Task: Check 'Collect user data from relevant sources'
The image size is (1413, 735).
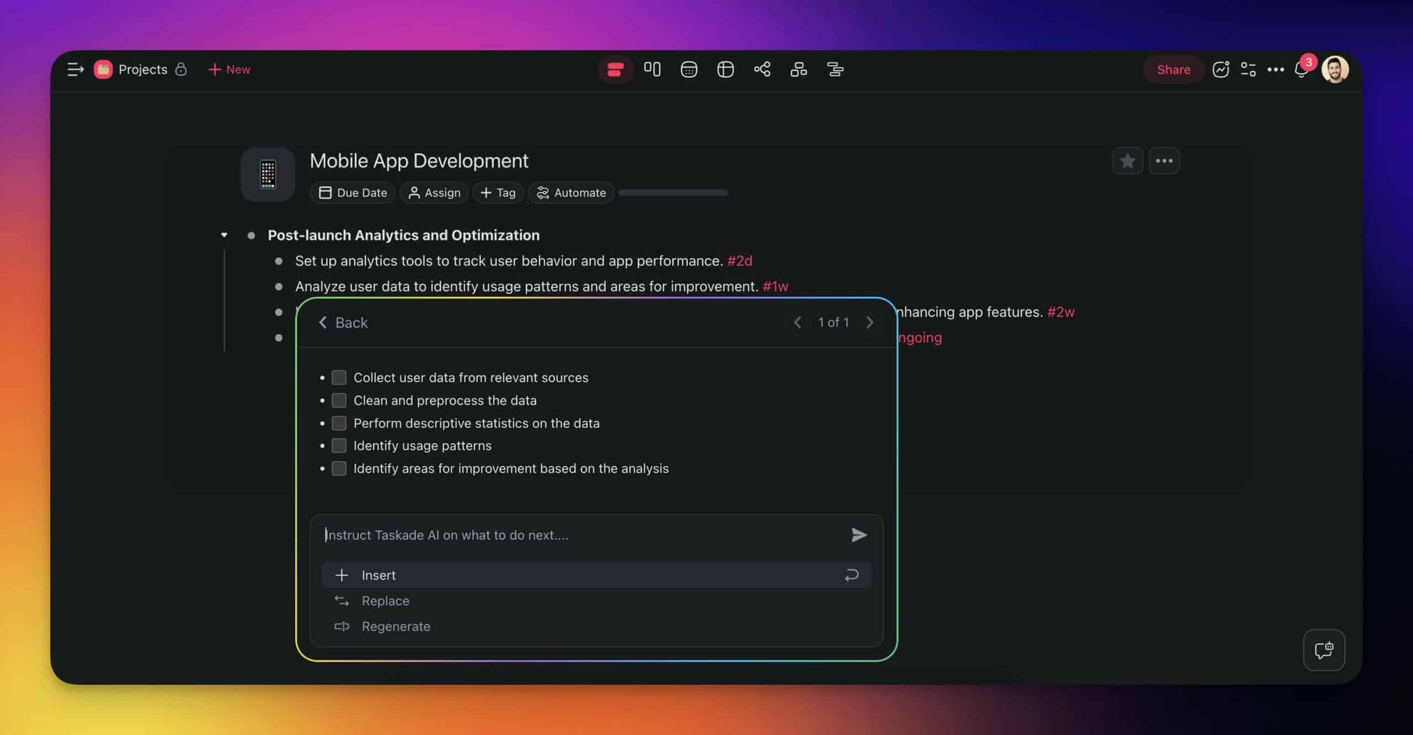Action: [339, 378]
